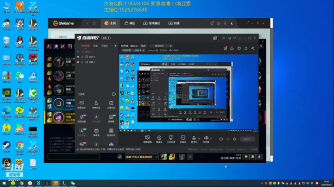The height and width of the screenshot is (187, 334).
Task: Open the 主播任务 tool
Action: click(x=111, y=105)
